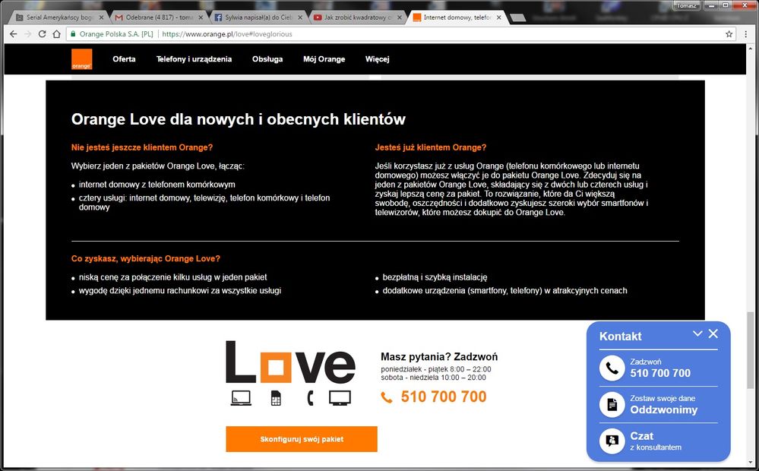Open the Oferta menu
Image resolution: width=759 pixels, height=471 pixels.
(124, 59)
